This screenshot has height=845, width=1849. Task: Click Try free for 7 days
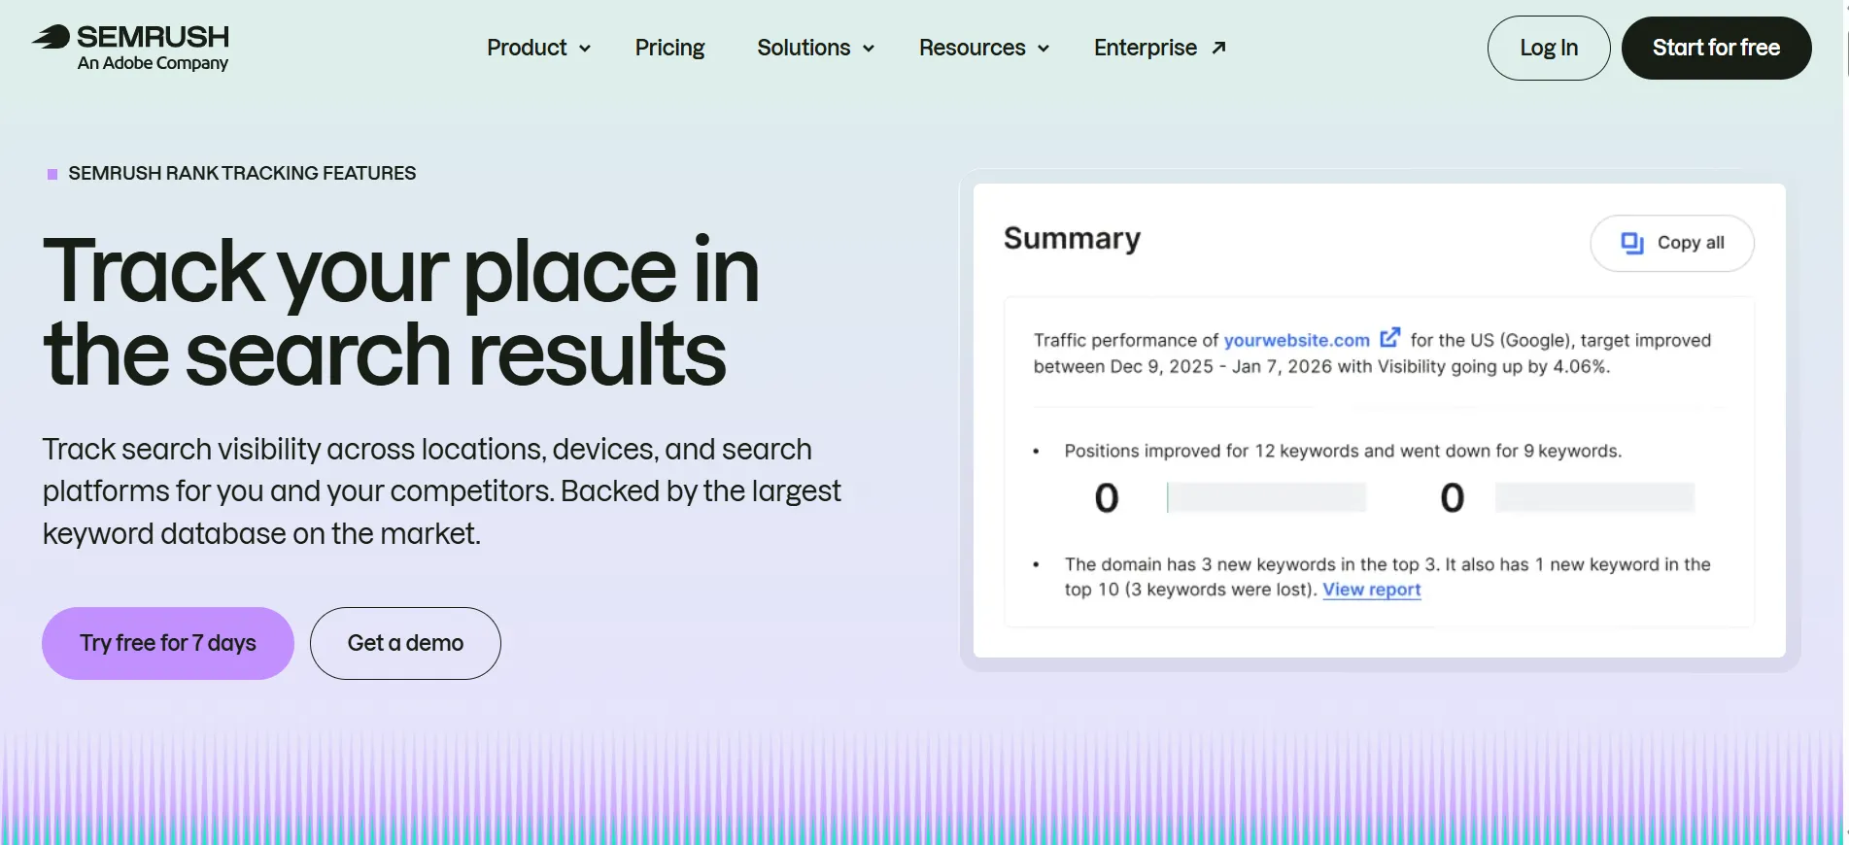[168, 643]
